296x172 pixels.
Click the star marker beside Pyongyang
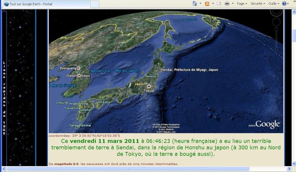pyautogui.click(x=78, y=68)
